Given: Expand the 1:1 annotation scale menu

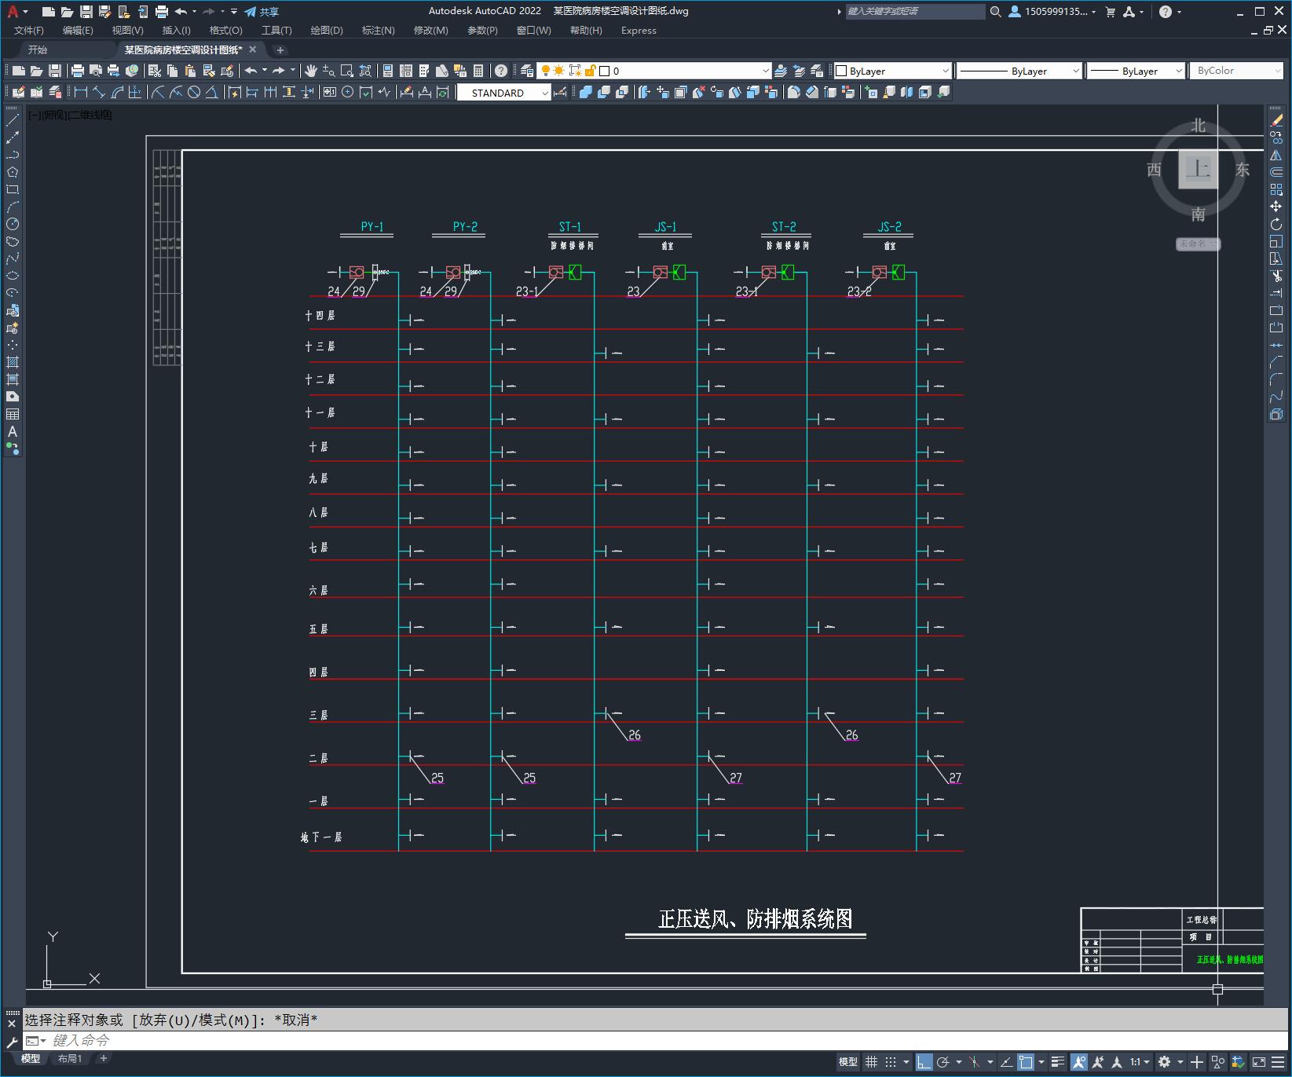Looking at the screenshot, I should [x=1140, y=1062].
